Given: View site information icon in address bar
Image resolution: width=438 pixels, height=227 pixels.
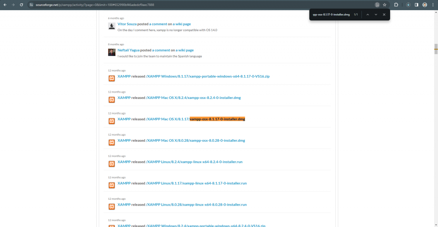Looking at the screenshot, I should 31,5.
